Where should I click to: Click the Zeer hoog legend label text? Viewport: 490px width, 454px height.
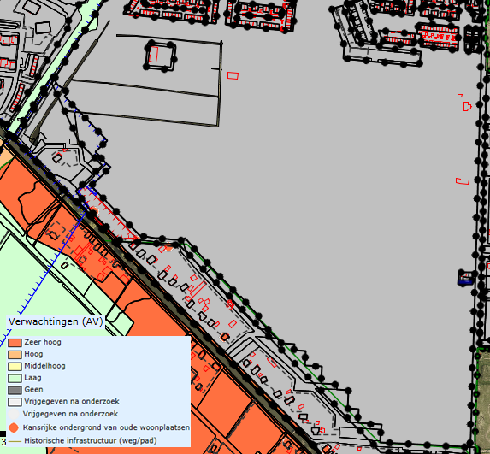click(x=43, y=342)
